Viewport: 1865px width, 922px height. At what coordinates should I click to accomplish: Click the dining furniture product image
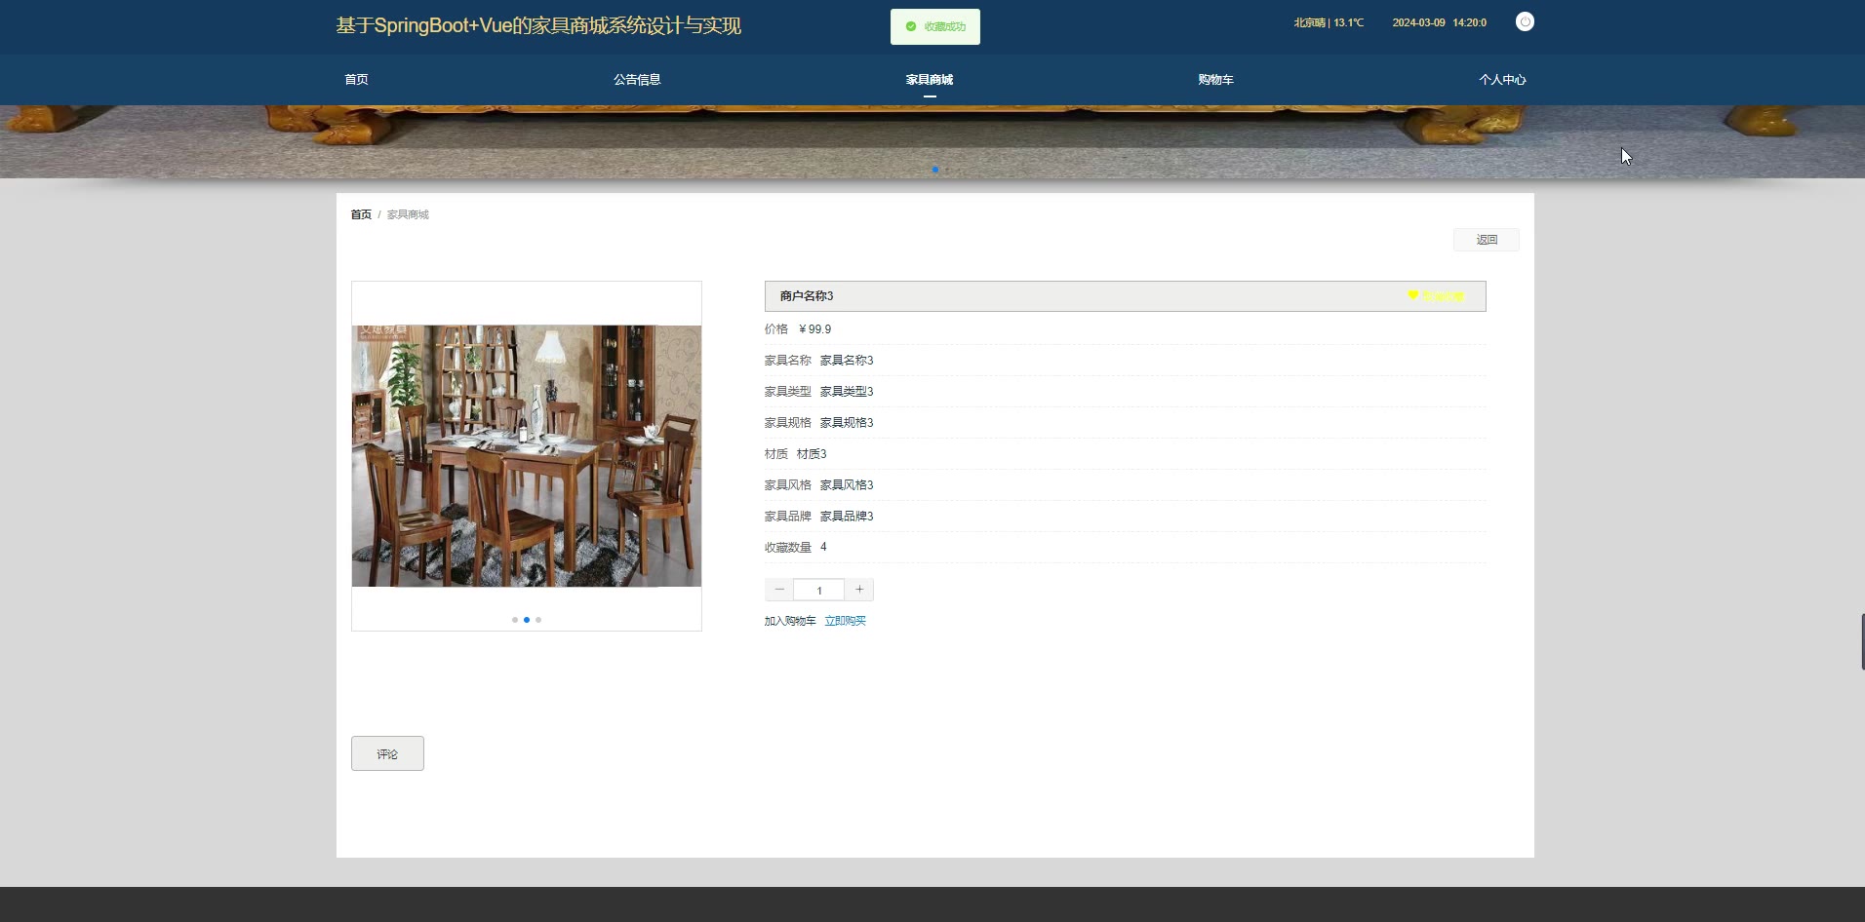click(x=527, y=456)
